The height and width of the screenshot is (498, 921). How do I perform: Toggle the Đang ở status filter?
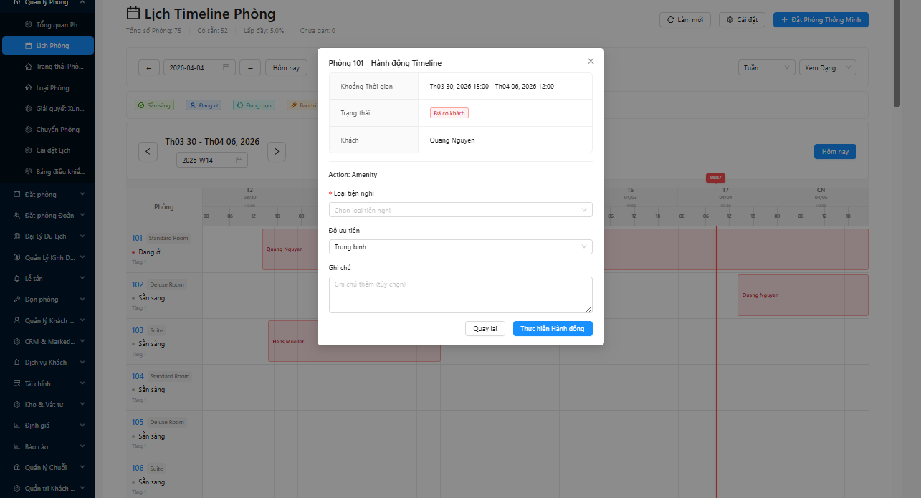[x=203, y=105]
